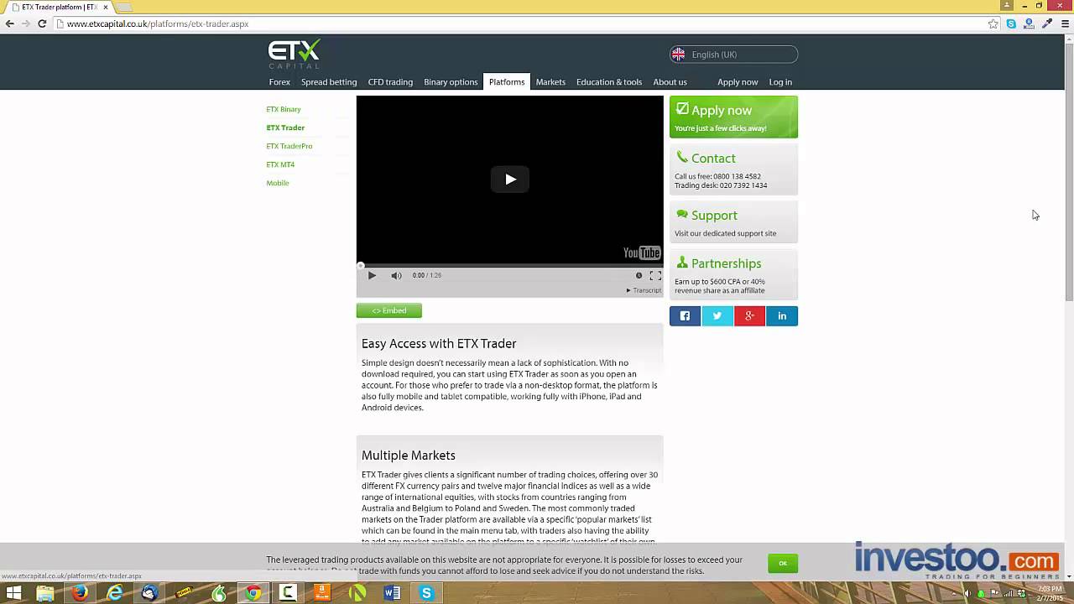Click the green Embed button

coord(389,310)
